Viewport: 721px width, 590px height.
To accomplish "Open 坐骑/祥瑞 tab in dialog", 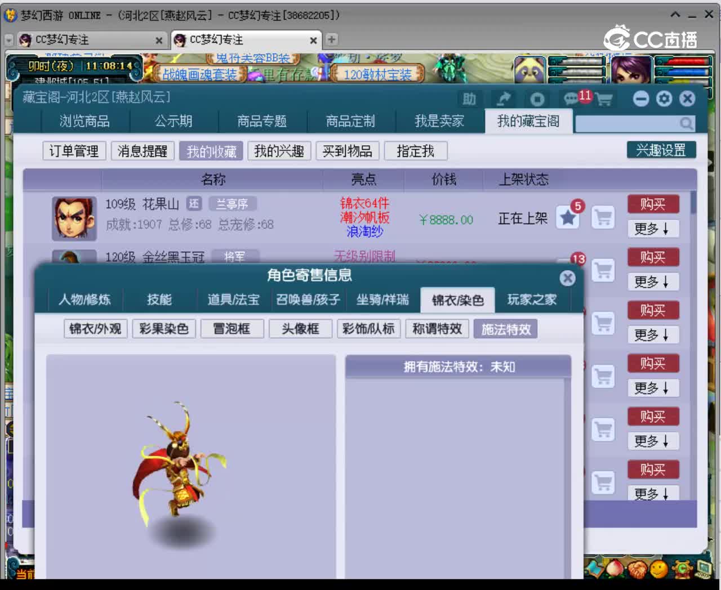I will [382, 300].
